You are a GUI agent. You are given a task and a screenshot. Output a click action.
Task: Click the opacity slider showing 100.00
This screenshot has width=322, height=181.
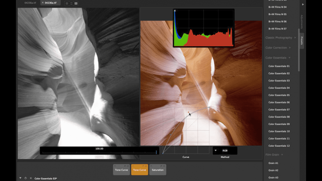pos(99,151)
